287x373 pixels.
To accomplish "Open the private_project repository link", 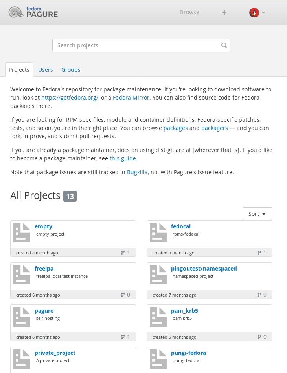I will pyautogui.click(x=55, y=353).
